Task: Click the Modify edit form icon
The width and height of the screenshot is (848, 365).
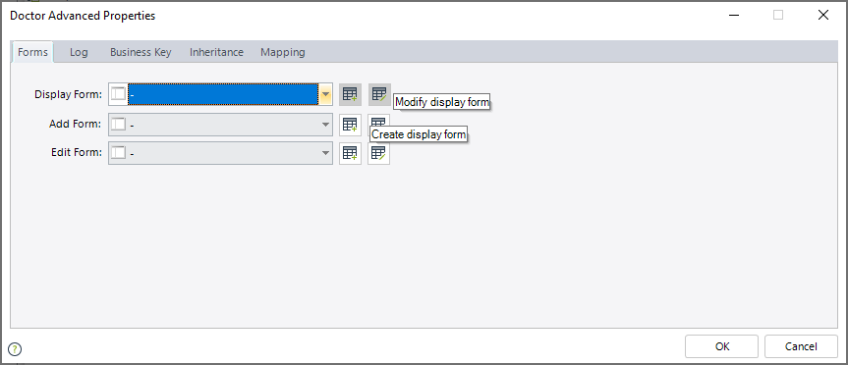Action: click(x=379, y=153)
